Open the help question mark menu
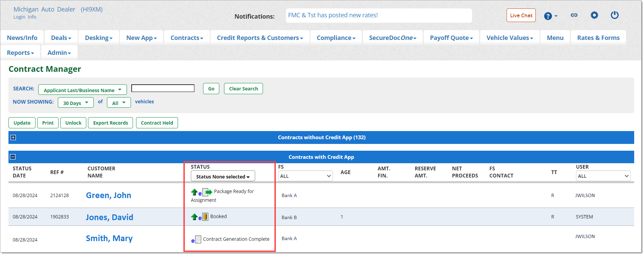 pos(550,16)
